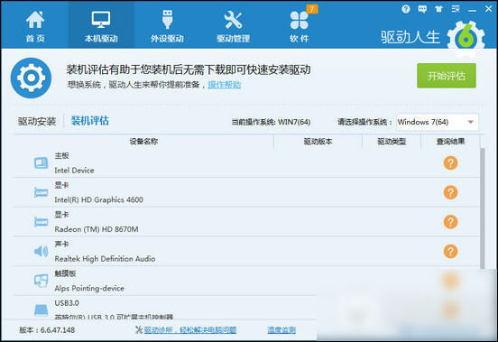Click the device list vertical scrollbar

pos(483,208)
